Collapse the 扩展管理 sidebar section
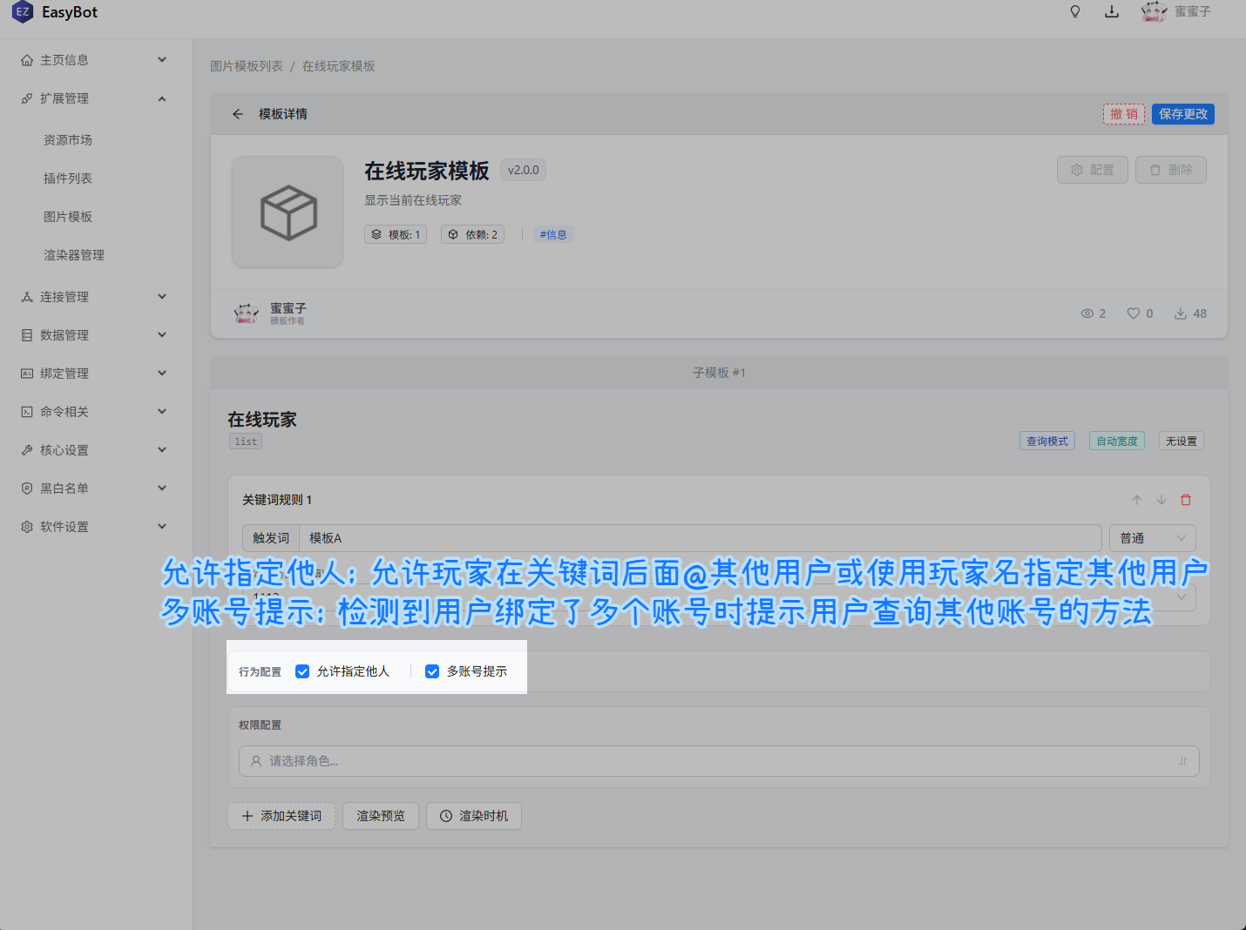 94,98
